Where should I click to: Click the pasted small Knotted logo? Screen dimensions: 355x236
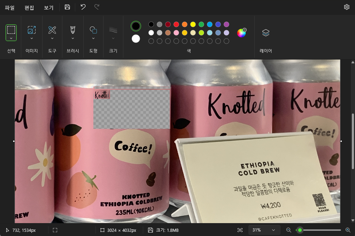click(x=102, y=95)
